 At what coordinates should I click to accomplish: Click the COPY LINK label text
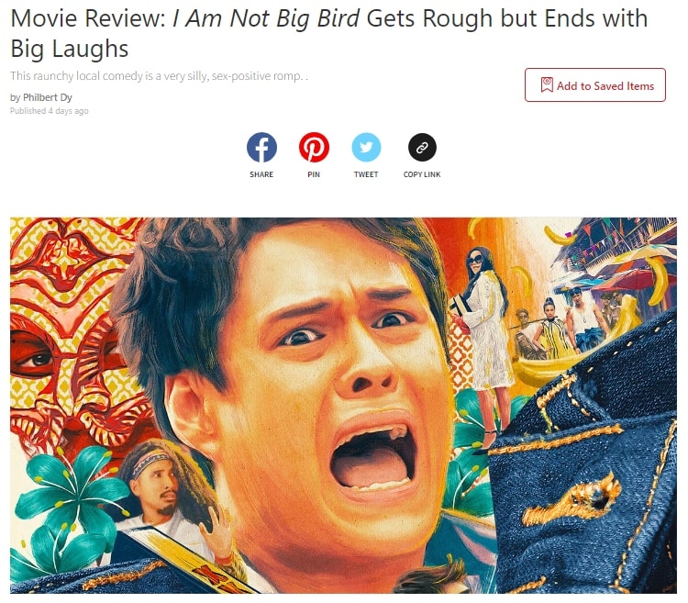point(422,174)
